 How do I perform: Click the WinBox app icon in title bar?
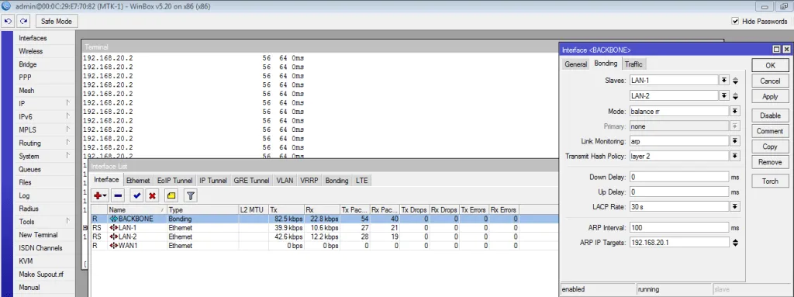point(5,6)
